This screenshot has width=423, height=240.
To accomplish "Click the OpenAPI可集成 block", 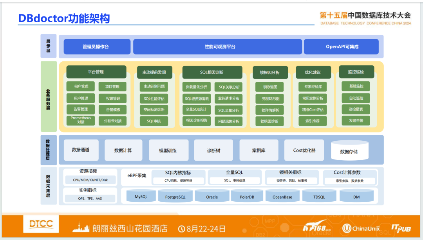I will pos(341,47).
